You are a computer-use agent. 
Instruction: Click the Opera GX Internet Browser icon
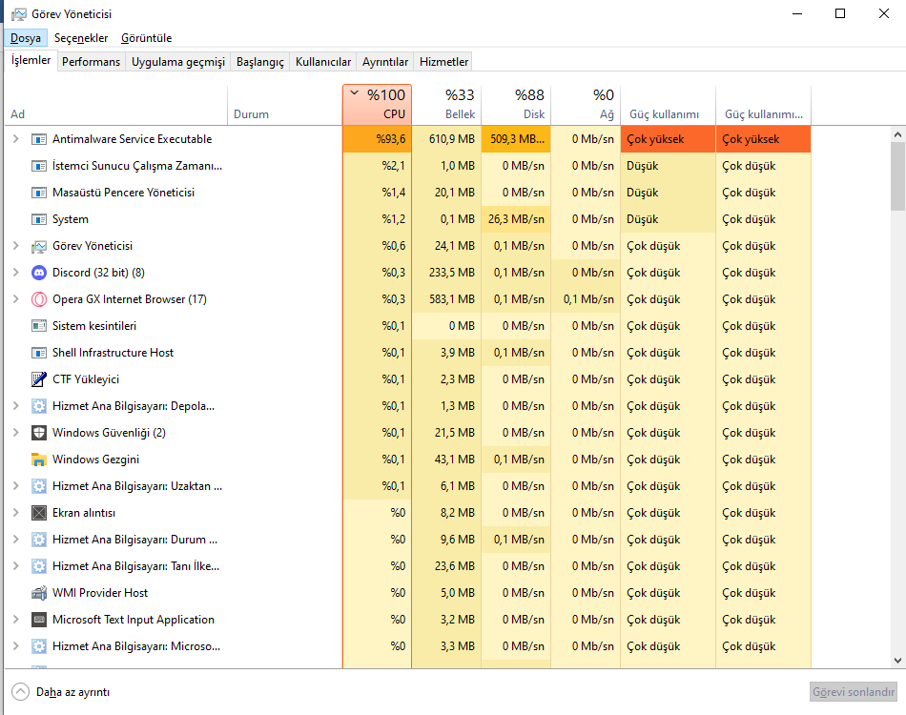point(39,299)
